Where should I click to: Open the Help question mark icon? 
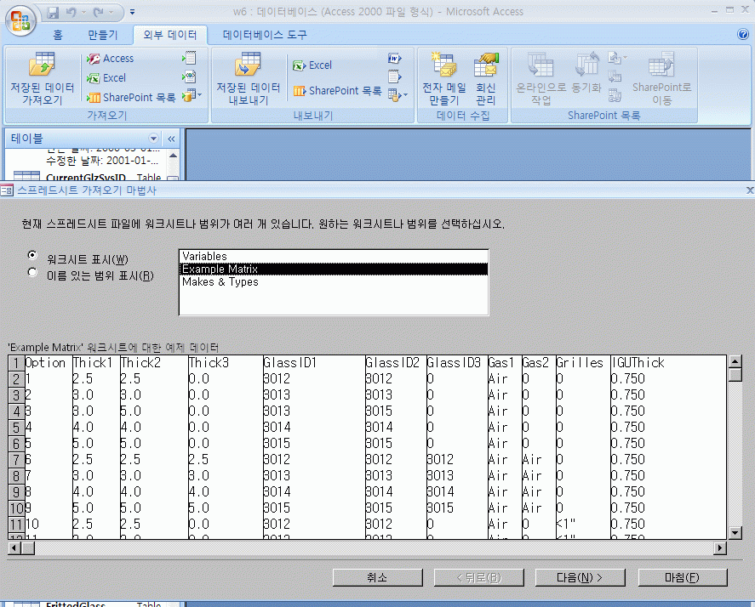[742, 35]
